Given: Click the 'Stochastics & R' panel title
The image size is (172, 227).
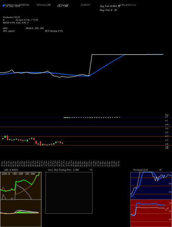Looking at the screenshot, I should point(141,170).
